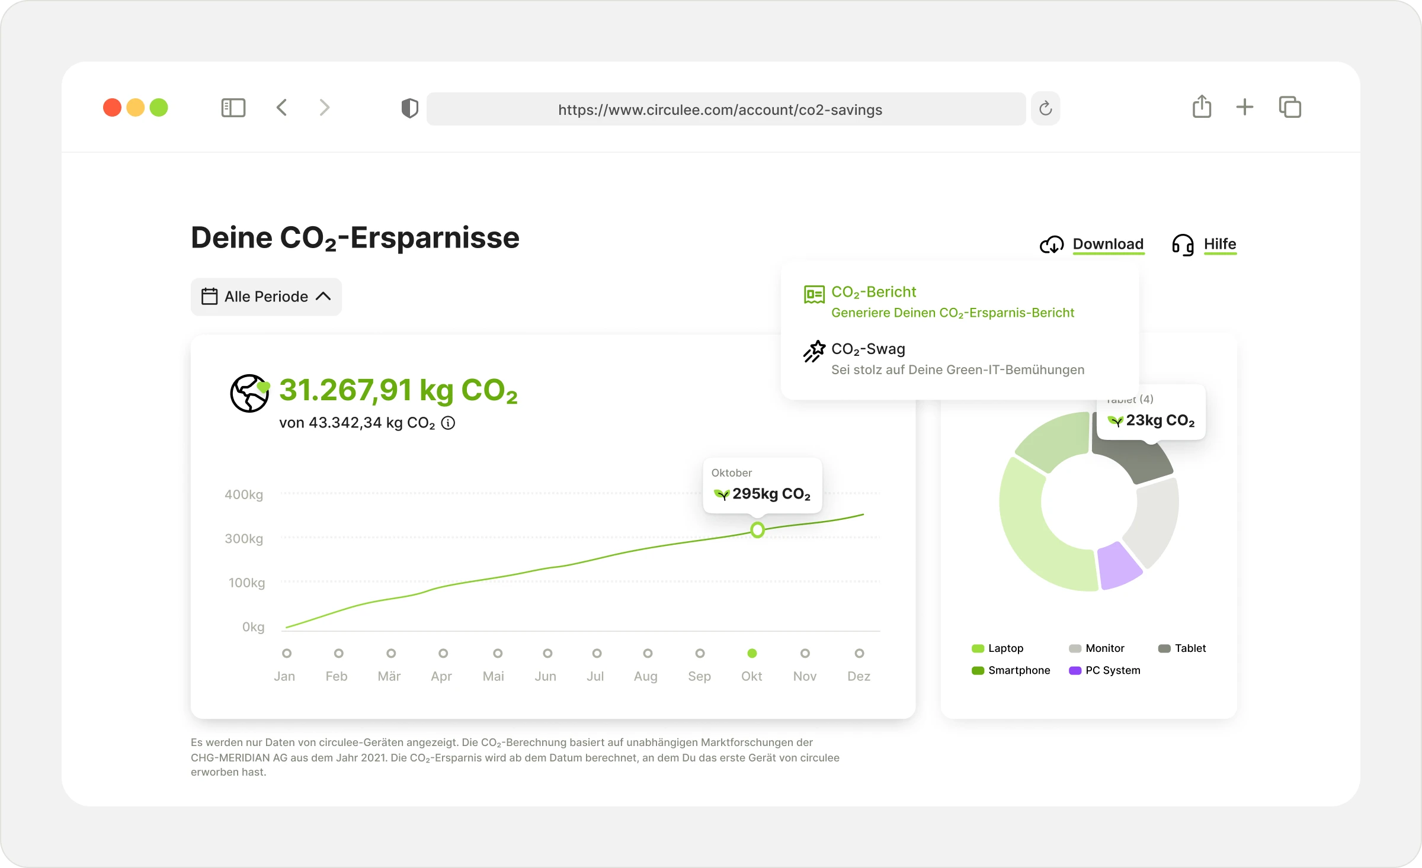
Task: Select the Okt month radio dot
Action: pos(752,653)
